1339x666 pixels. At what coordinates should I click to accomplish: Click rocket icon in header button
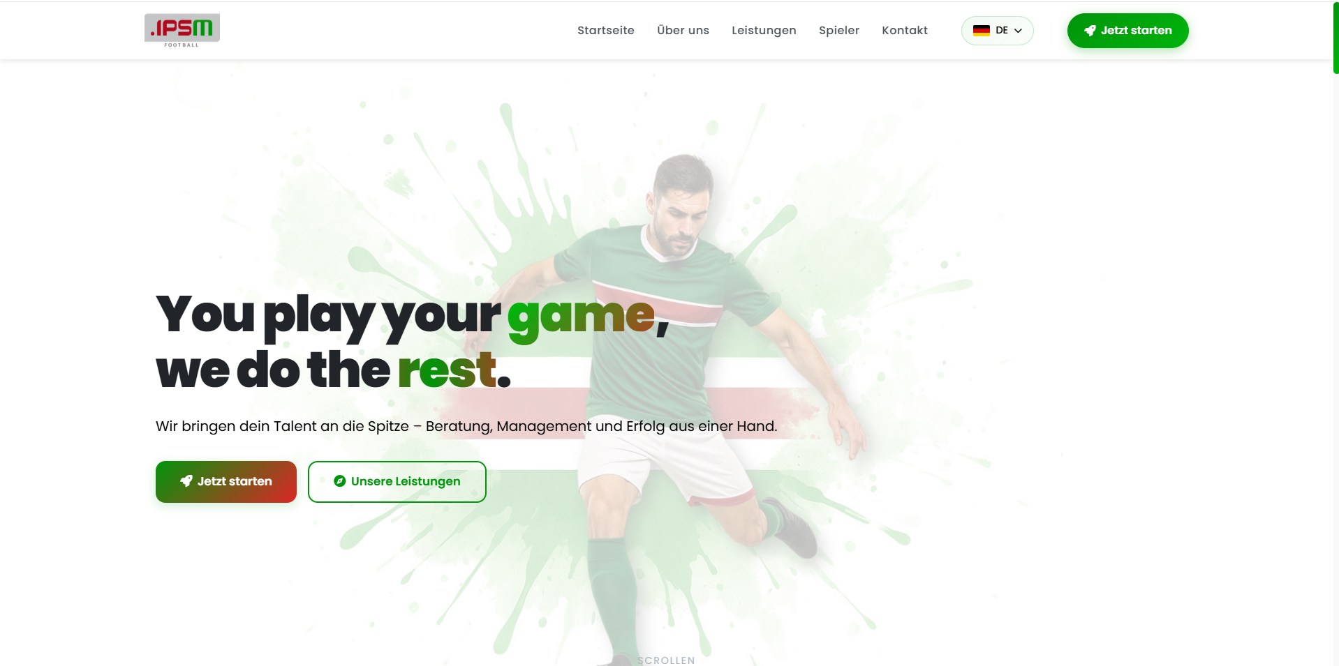pos(1089,31)
